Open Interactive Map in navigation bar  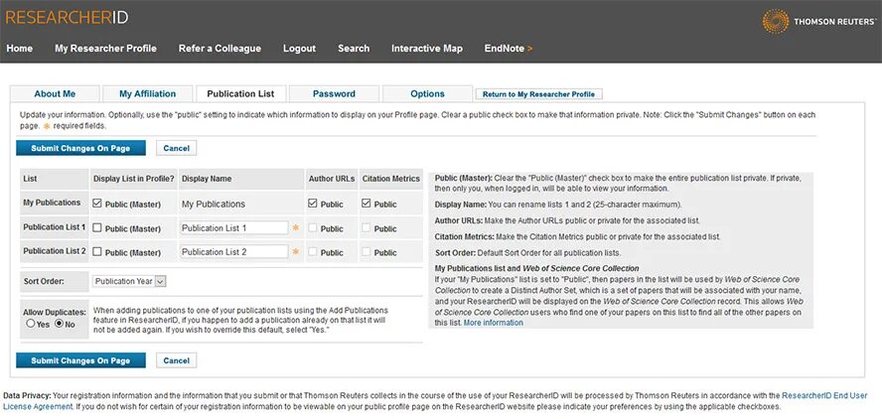coord(426,49)
